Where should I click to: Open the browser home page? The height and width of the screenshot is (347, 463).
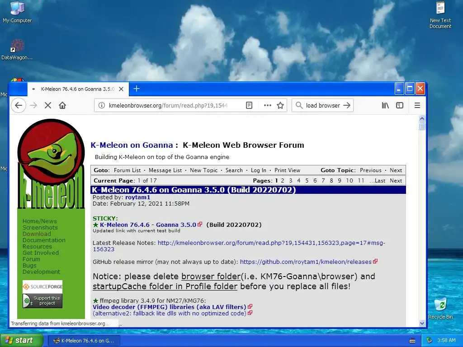point(62,105)
